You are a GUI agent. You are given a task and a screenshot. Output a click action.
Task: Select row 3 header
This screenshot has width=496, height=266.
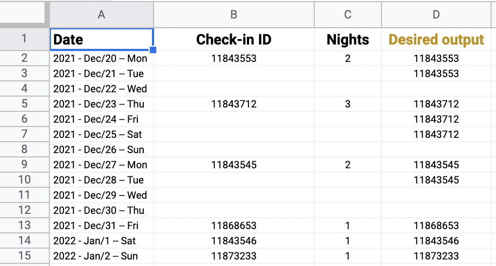click(x=24, y=73)
